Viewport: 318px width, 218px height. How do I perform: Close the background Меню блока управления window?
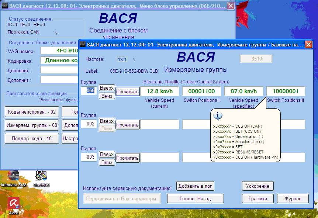tap(231, 6)
